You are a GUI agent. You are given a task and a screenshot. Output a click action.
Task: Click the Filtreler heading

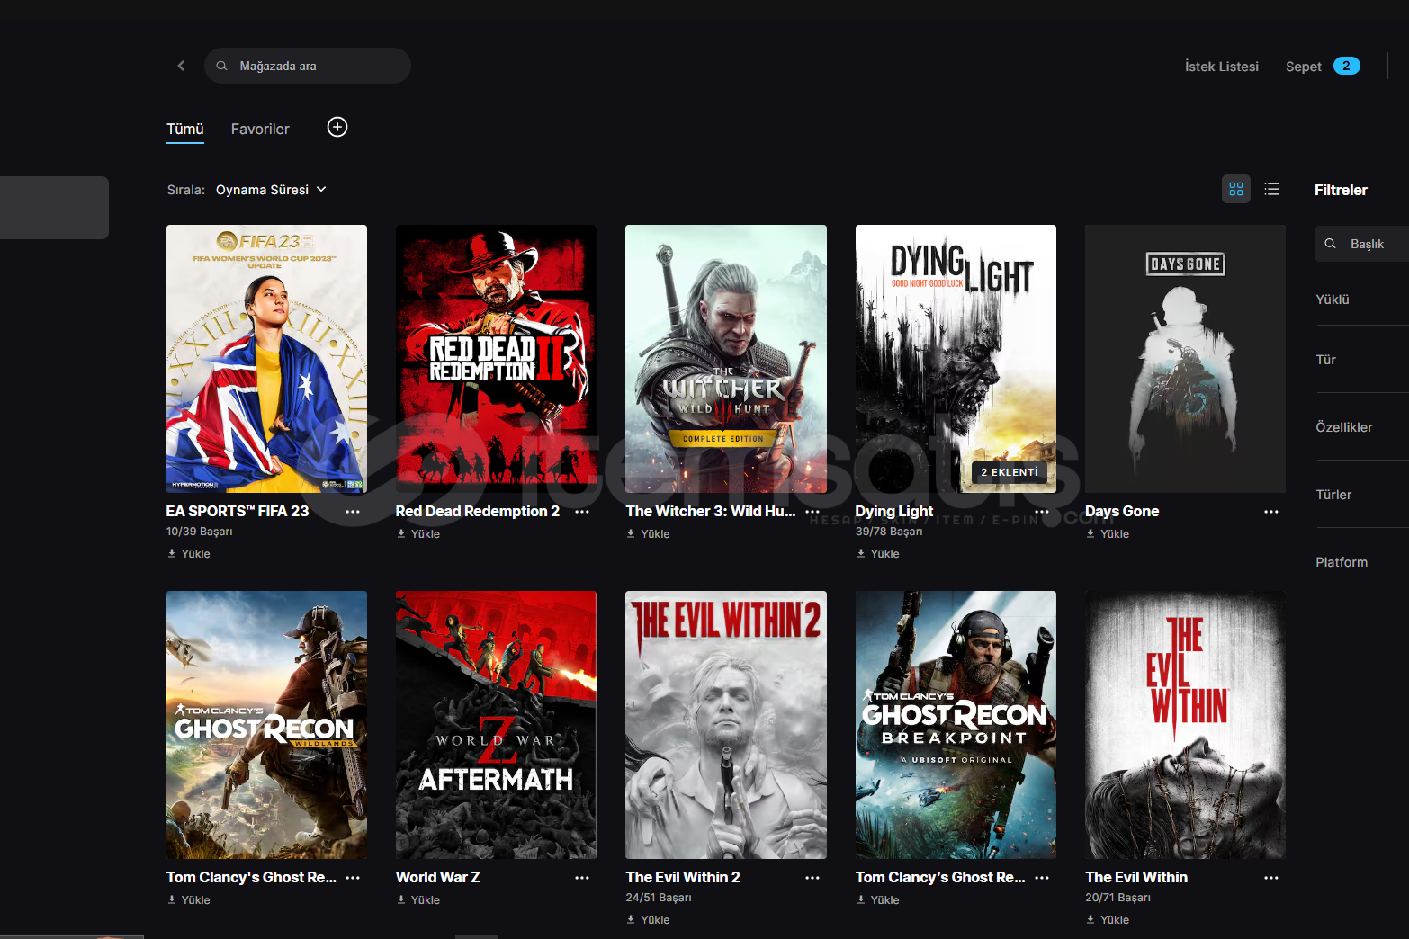[1341, 190]
